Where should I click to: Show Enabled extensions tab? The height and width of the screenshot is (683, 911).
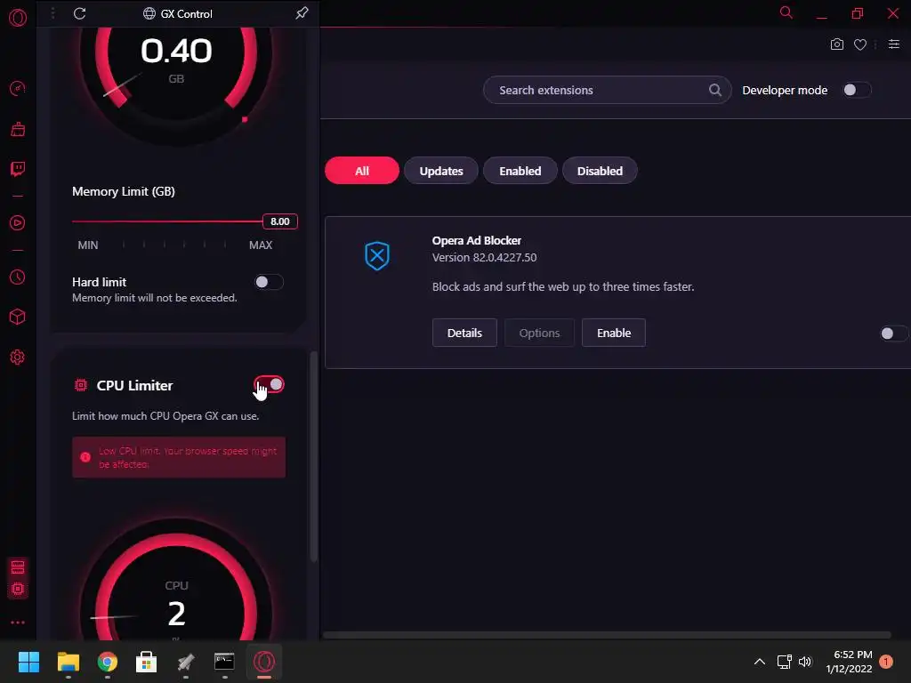pyautogui.click(x=520, y=171)
